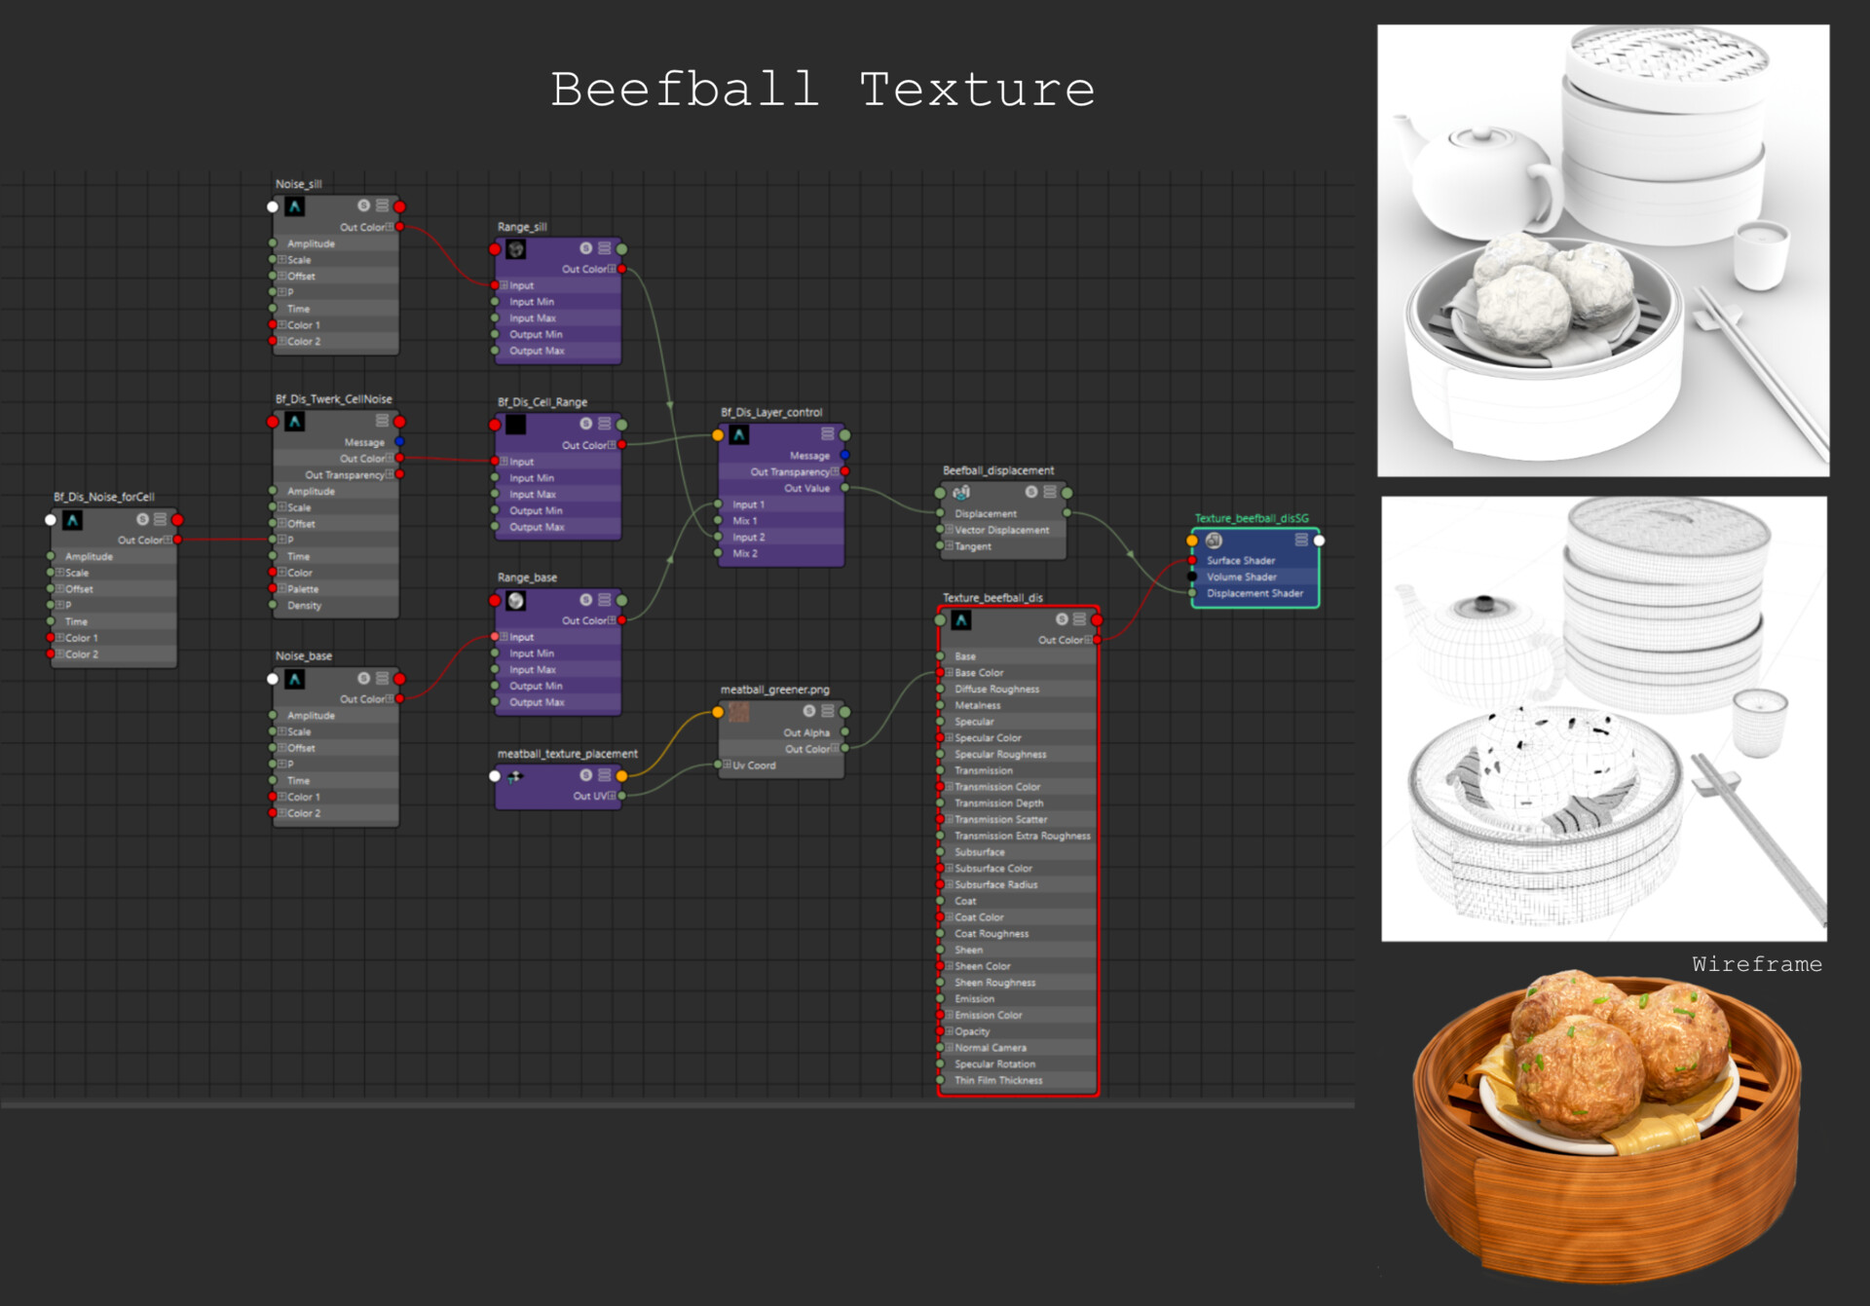Image resolution: width=1870 pixels, height=1306 pixels.
Task: Click the Beefball_displacement node icon
Action: (x=961, y=493)
